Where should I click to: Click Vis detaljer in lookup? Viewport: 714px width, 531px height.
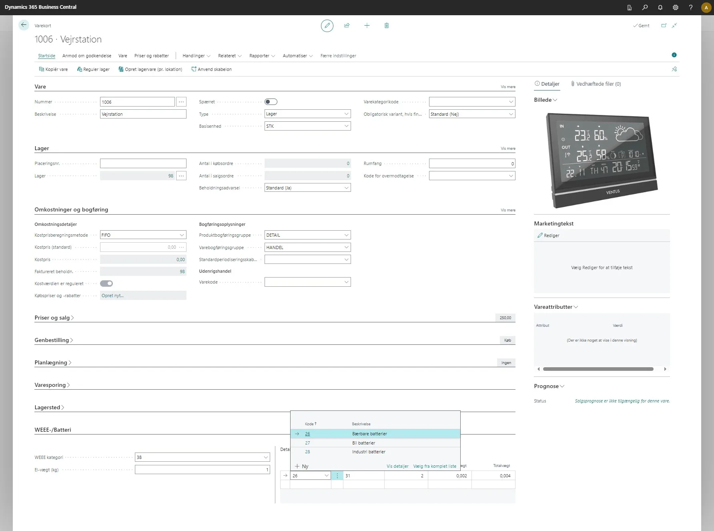(397, 466)
